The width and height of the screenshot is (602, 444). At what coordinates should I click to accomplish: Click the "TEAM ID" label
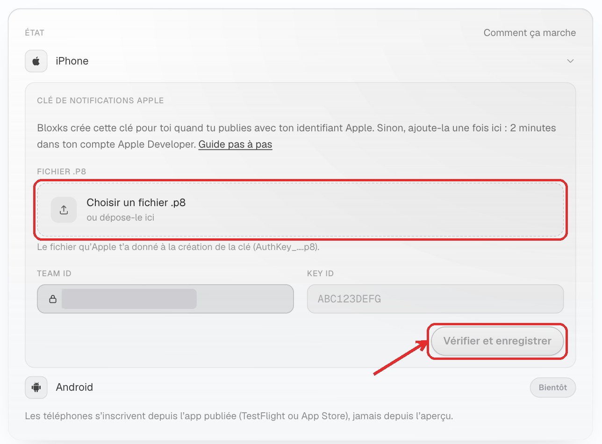54,273
